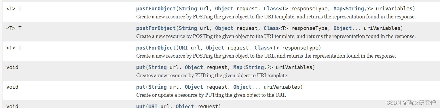440x108 pixels.
Task: Open put method with Object... uriVariables
Action: click(x=141, y=87)
